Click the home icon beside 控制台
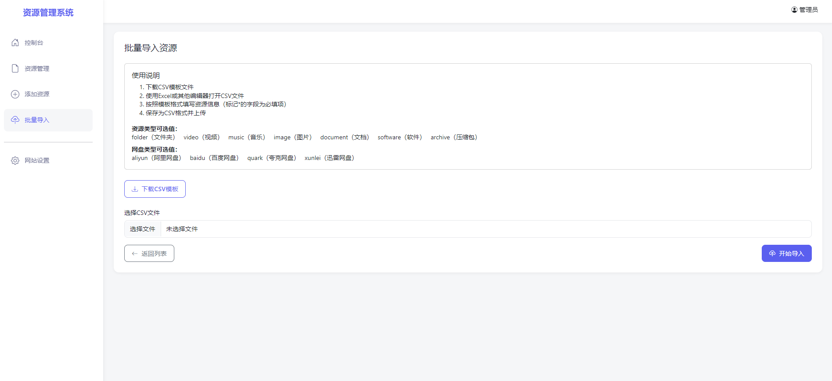The height and width of the screenshot is (381, 832). [15, 43]
